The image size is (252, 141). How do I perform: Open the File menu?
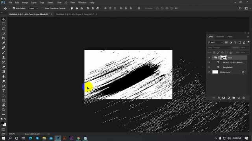click(10, 3)
